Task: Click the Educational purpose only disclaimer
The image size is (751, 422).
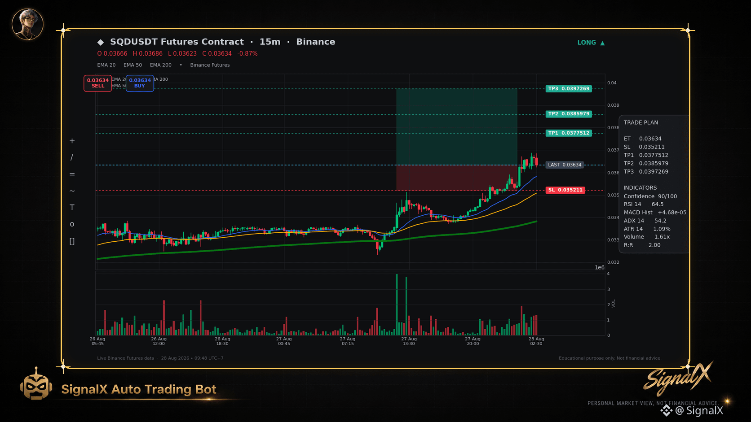Action: point(610,358)
